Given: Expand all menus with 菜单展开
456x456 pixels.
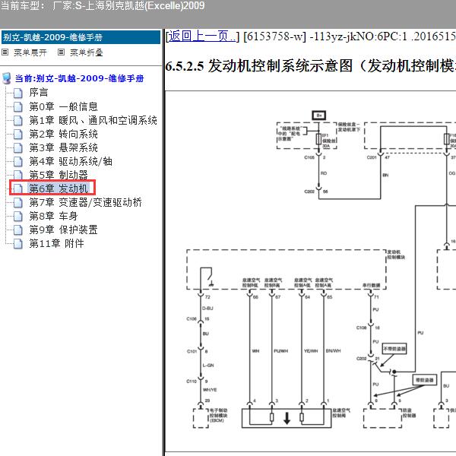Looking at the screenshot, I should [30, 52].
